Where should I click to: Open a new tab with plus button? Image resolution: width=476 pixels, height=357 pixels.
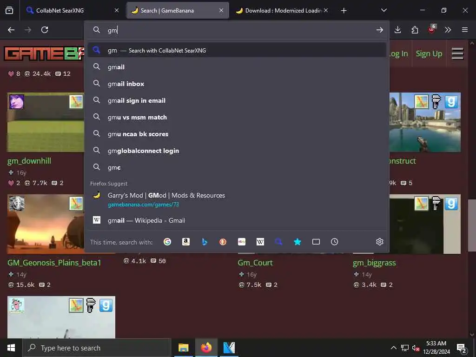pyautogui.click(x=344, y=11)
